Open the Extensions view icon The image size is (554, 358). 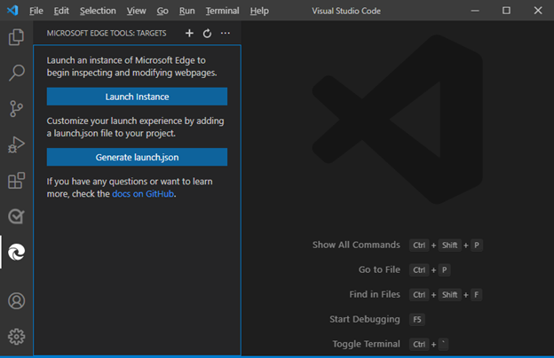tap(16, 181)
